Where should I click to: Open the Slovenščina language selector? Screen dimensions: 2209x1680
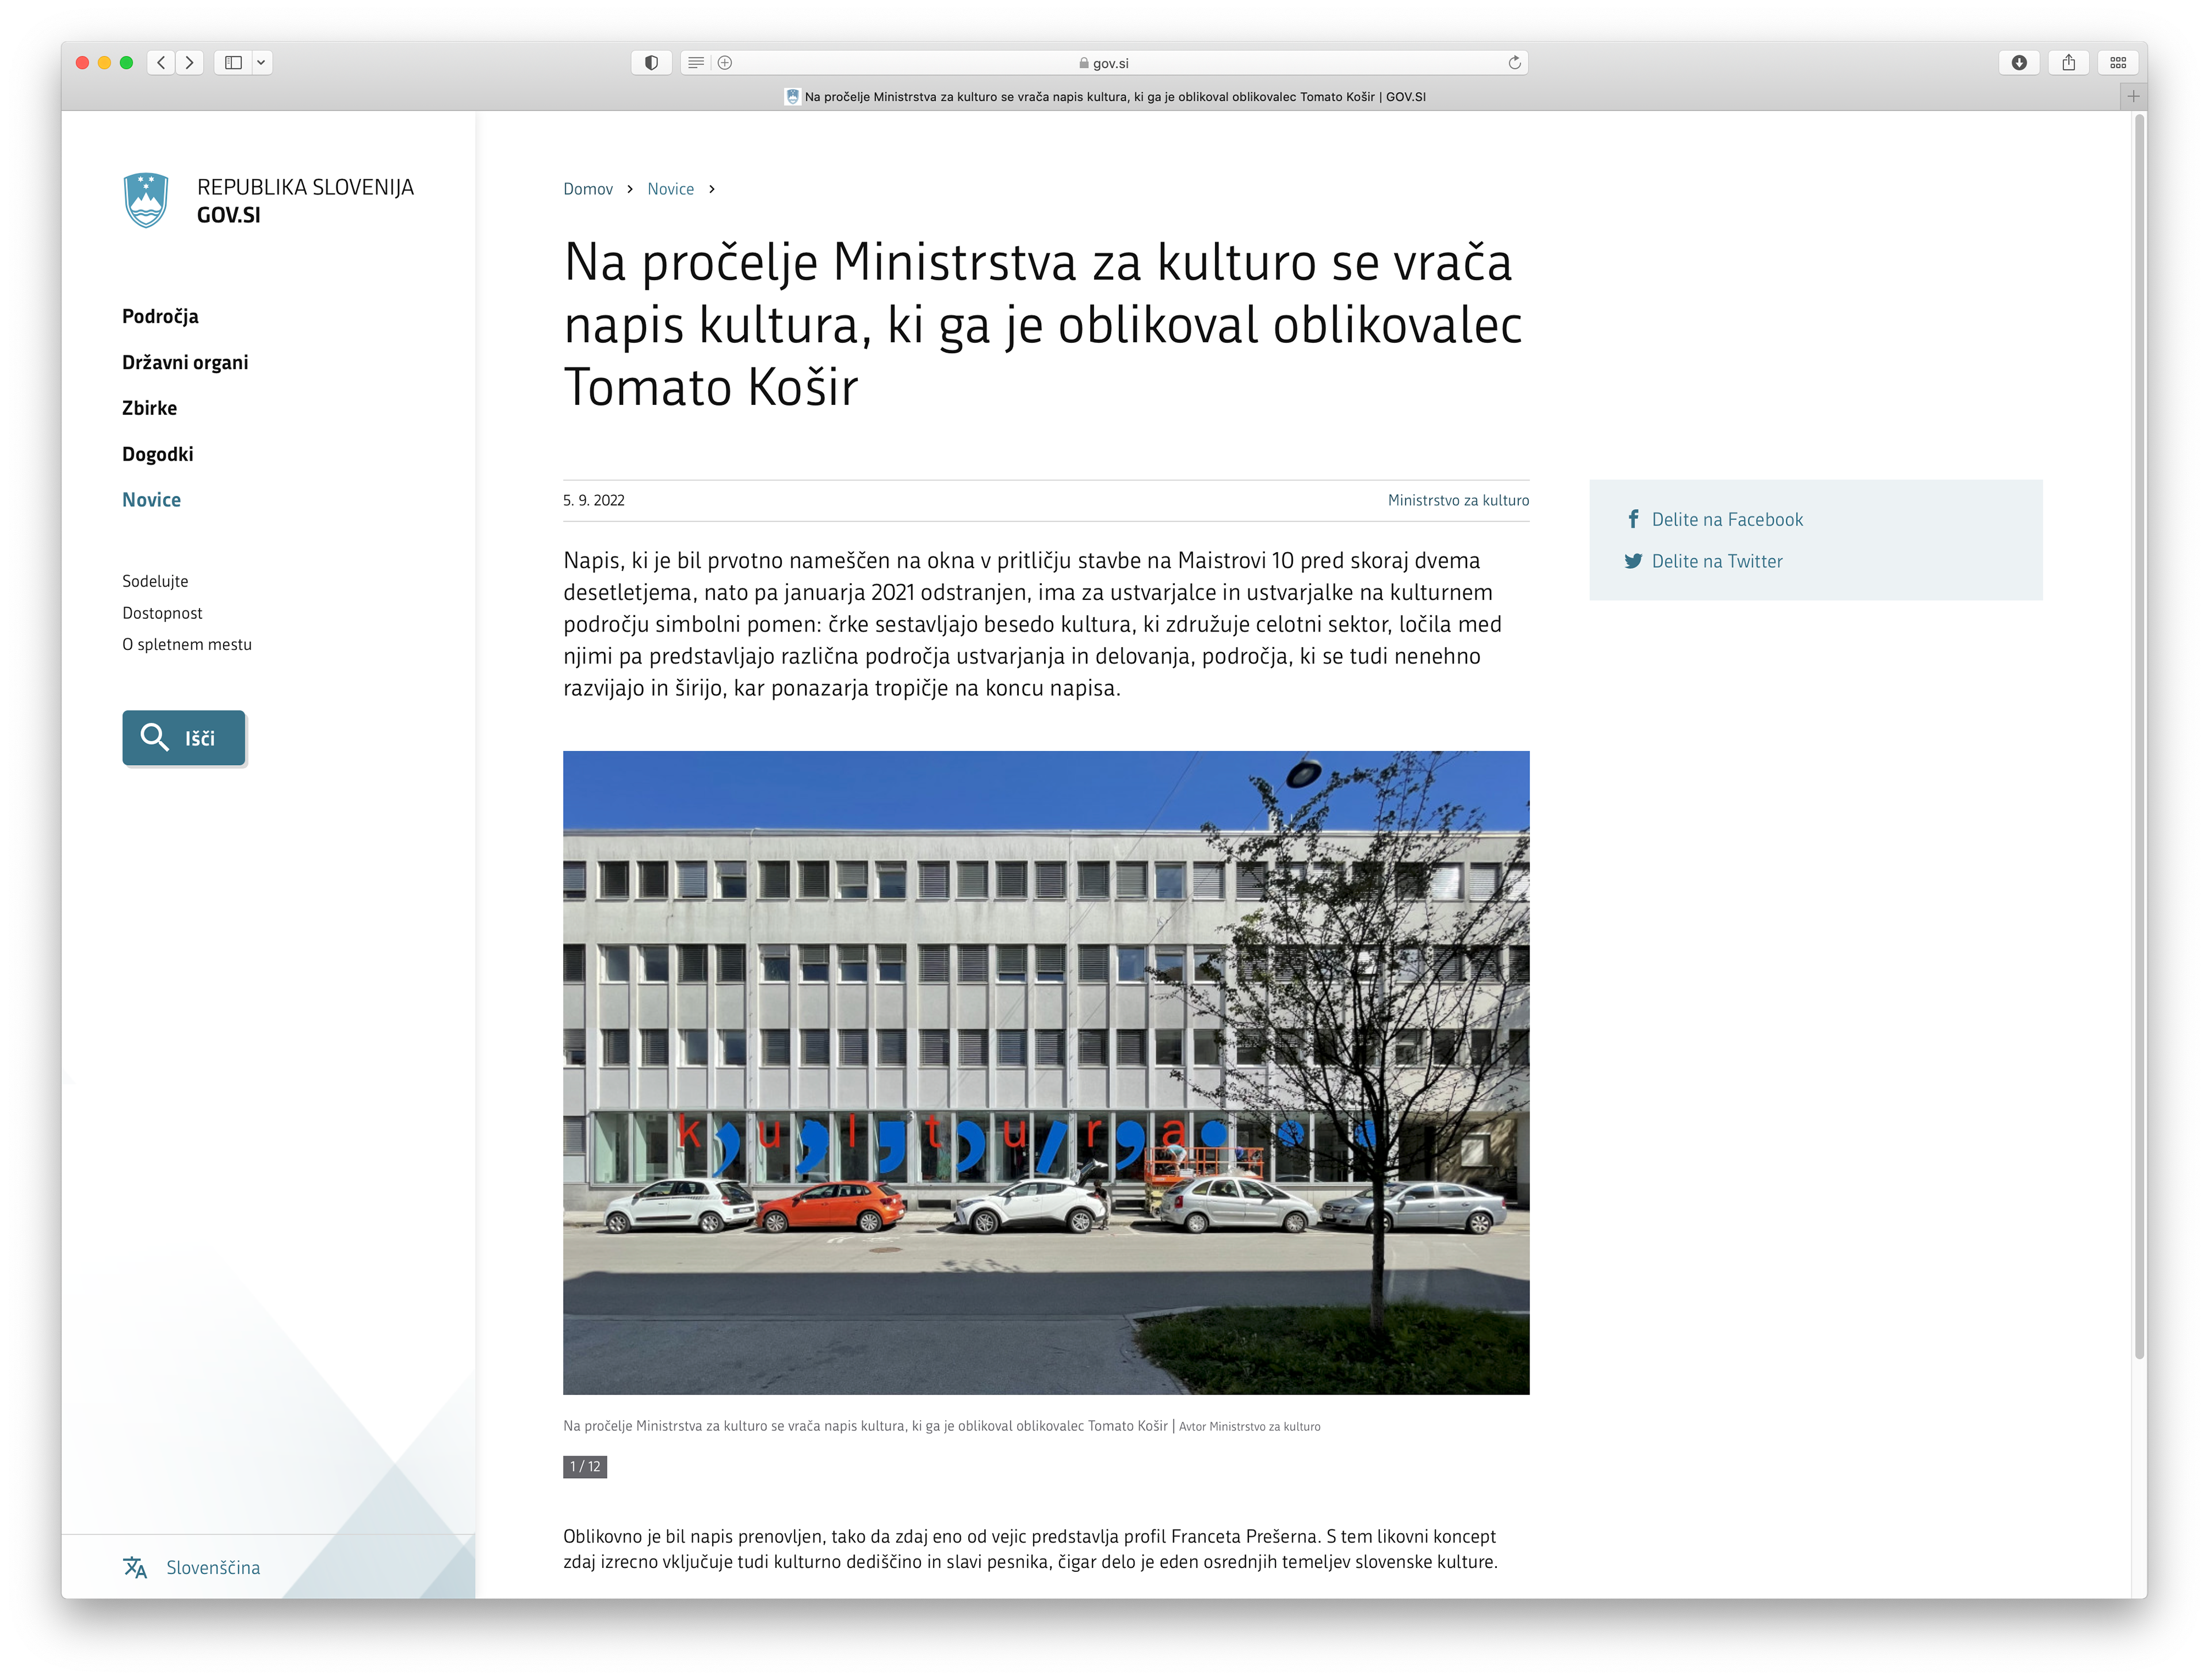coord(212,1568)
